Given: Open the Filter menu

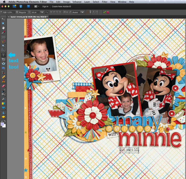Looking at the screenshot, I should click(x=105, y=2).
